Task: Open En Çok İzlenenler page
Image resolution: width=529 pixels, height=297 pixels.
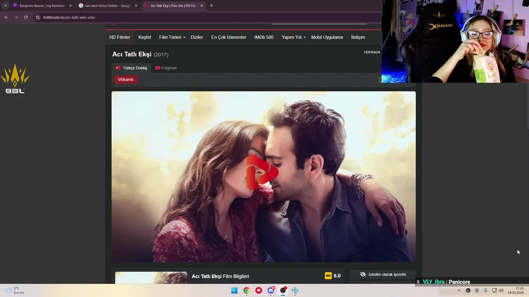Action: point(229,37)
